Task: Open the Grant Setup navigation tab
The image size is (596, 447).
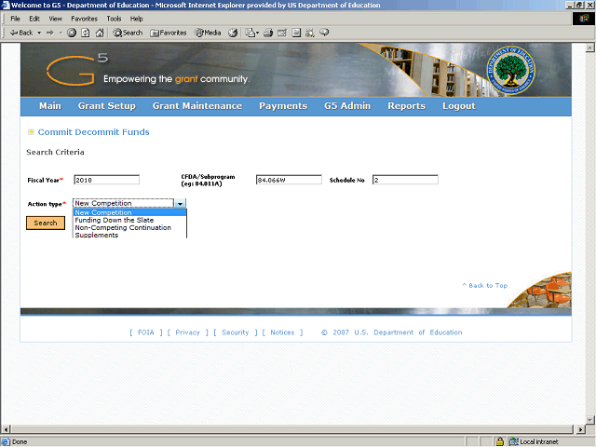Action: (x=107, y=106)
